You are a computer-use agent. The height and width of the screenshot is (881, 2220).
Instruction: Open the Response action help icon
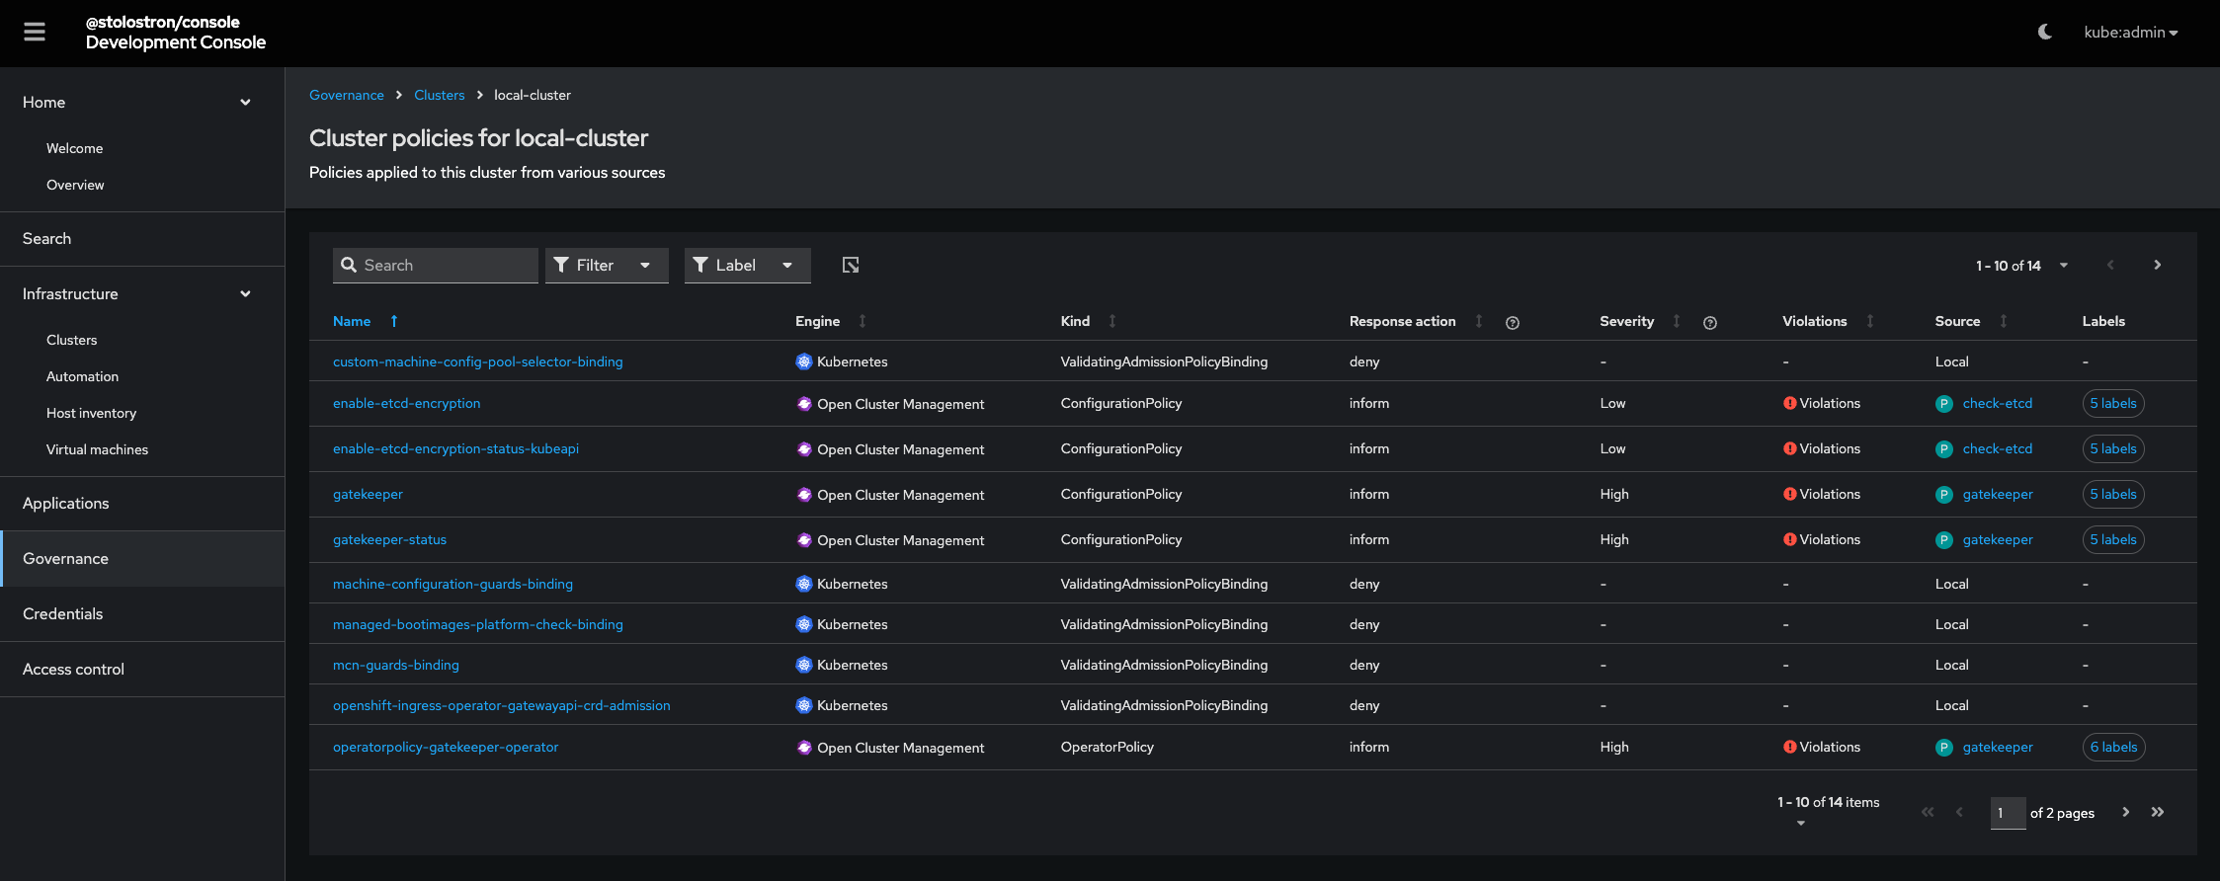click(1512, 323)
